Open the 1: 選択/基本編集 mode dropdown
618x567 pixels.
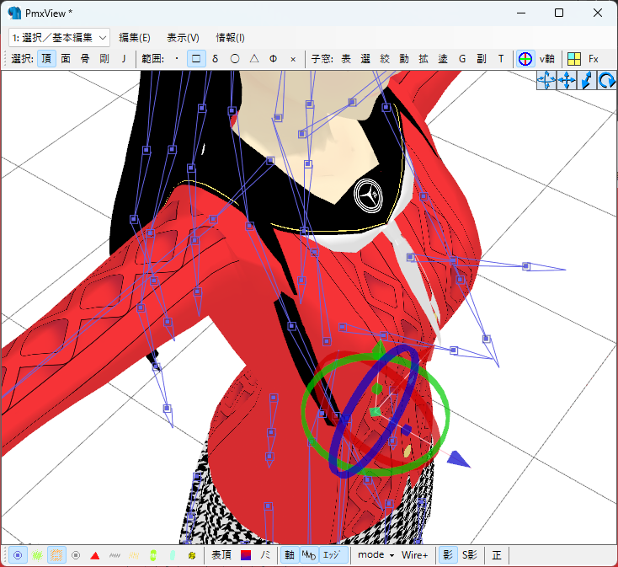[59, 38]
